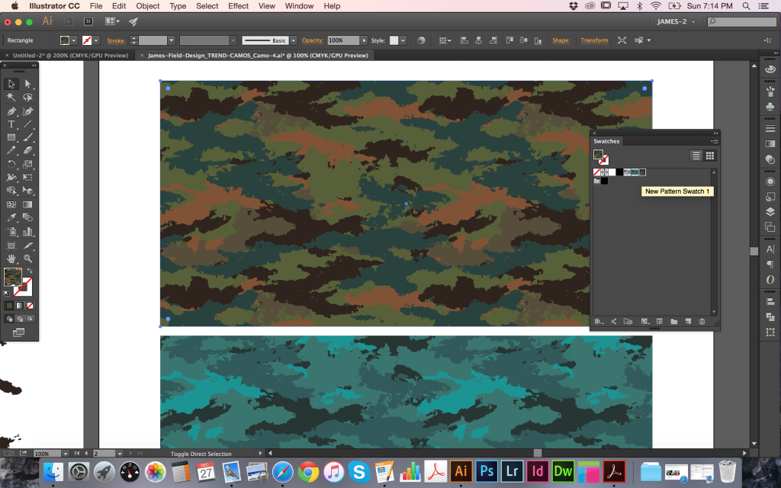The width and height of the screenshot is (781, 488).
Task: Select the Scale tool
Action: point(27,164)
